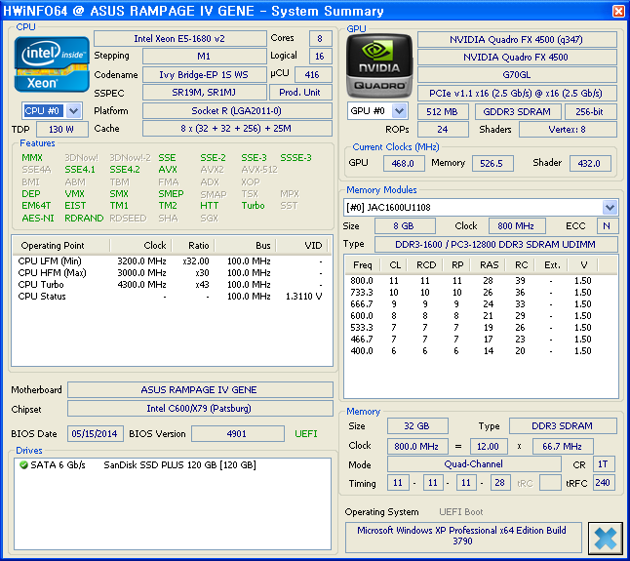Click the Ivy Bridge-EP 1S WS codename value
This screenshot has height=561, width=630.
pos(204,75)
